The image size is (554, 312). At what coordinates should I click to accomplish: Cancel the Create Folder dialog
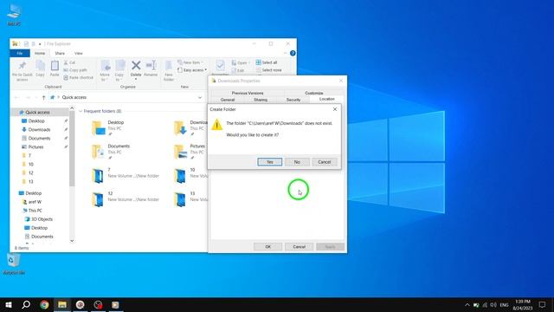(x=325, y=162)
